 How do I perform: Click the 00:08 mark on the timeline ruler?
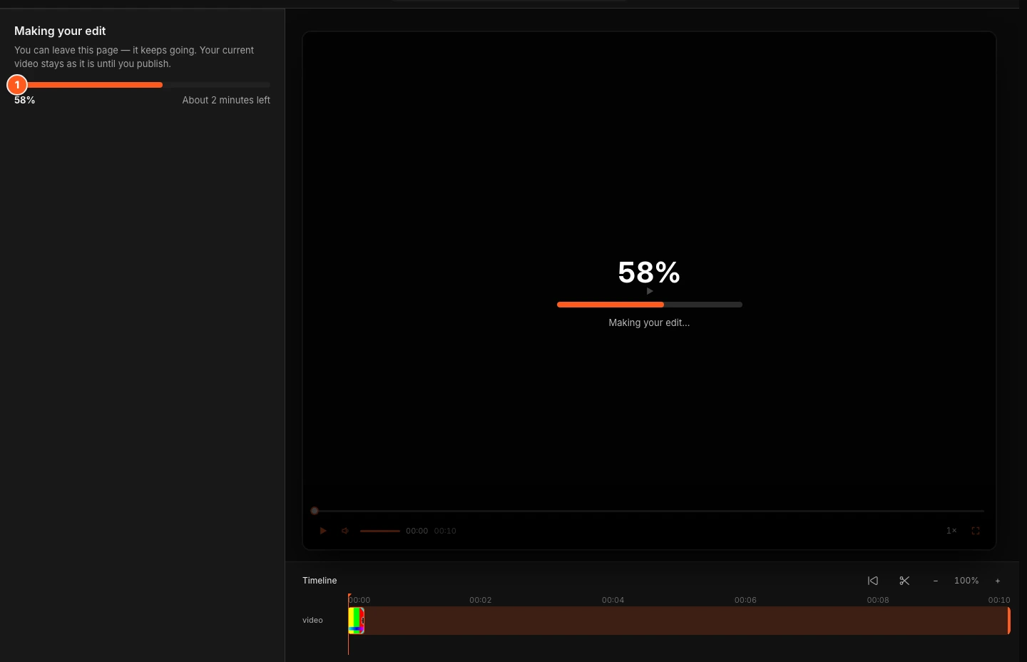click(x=878, y=600)
